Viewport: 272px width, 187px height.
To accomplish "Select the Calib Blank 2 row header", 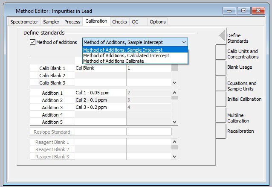I will pos(52,76).
